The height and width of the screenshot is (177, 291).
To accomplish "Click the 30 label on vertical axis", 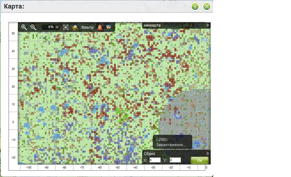I will pyautogui.click(x=13, y=69).
